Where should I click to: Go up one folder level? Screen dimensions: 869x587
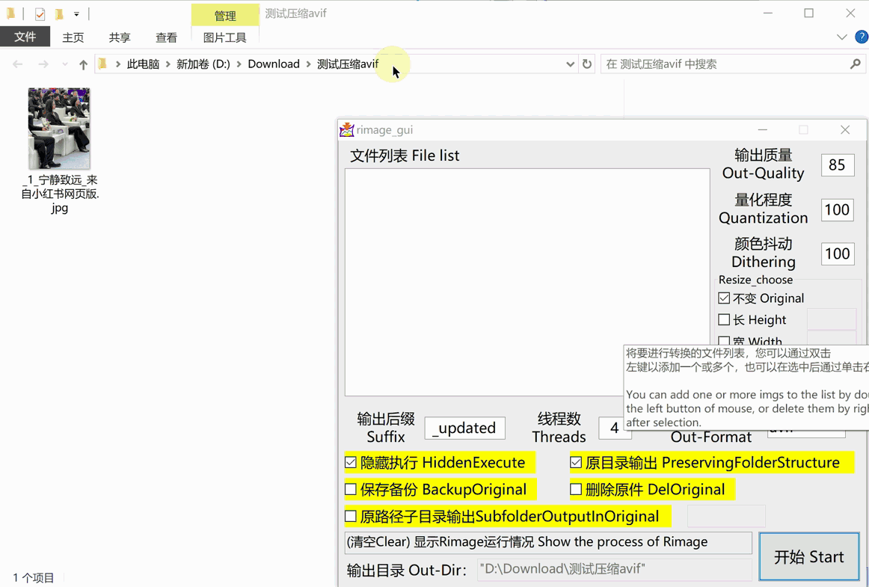coord(83,64)
